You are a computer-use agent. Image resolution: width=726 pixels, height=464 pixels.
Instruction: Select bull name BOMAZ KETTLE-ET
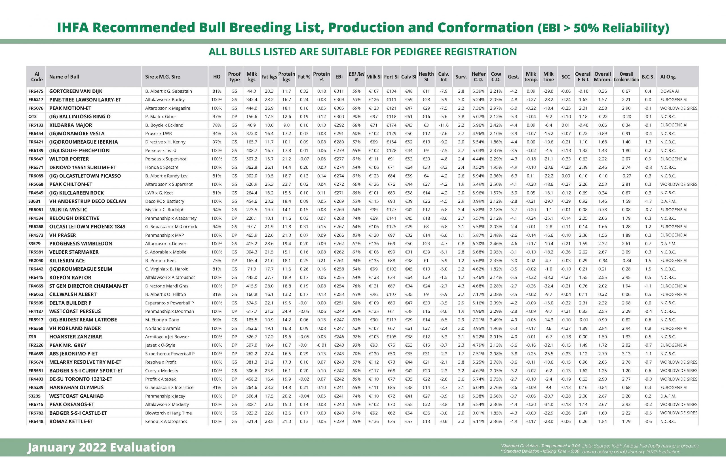point(71,421)
